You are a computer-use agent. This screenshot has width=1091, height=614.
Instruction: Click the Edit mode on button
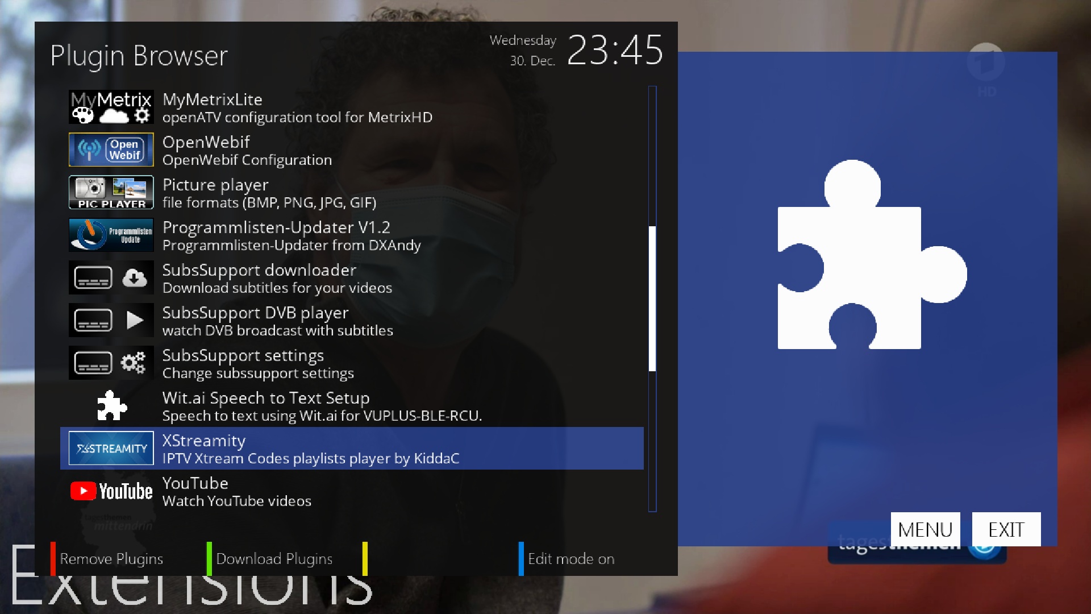(x=571, y=559)
